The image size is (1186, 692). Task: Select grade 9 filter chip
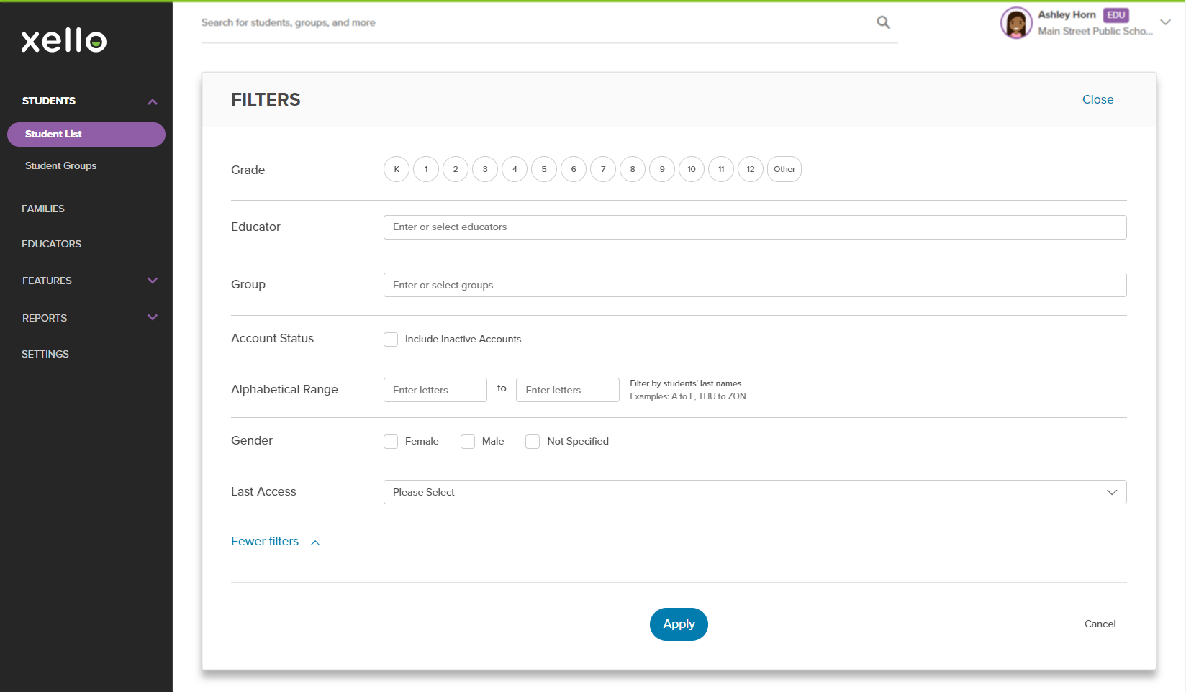pyautogui.click(x=662, y=170)
